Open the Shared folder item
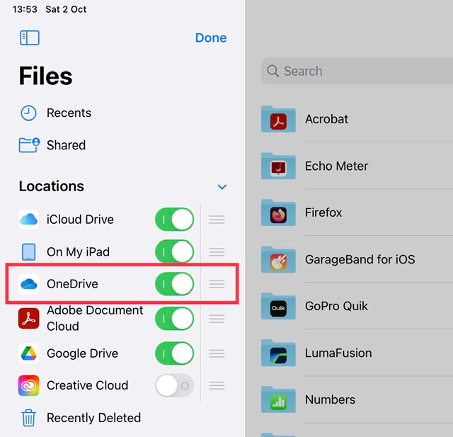 point(52,145)
